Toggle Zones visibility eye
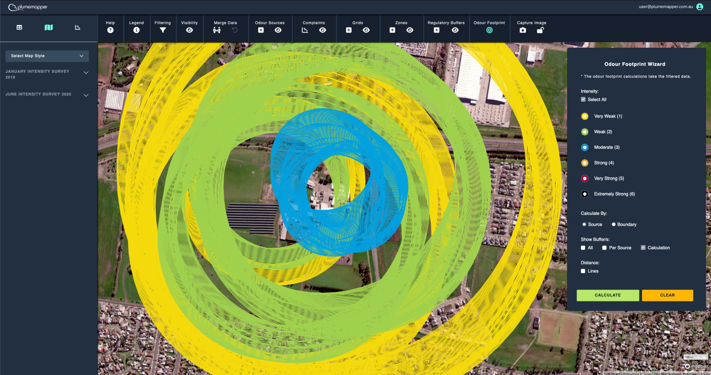 [x=410, y=30]
